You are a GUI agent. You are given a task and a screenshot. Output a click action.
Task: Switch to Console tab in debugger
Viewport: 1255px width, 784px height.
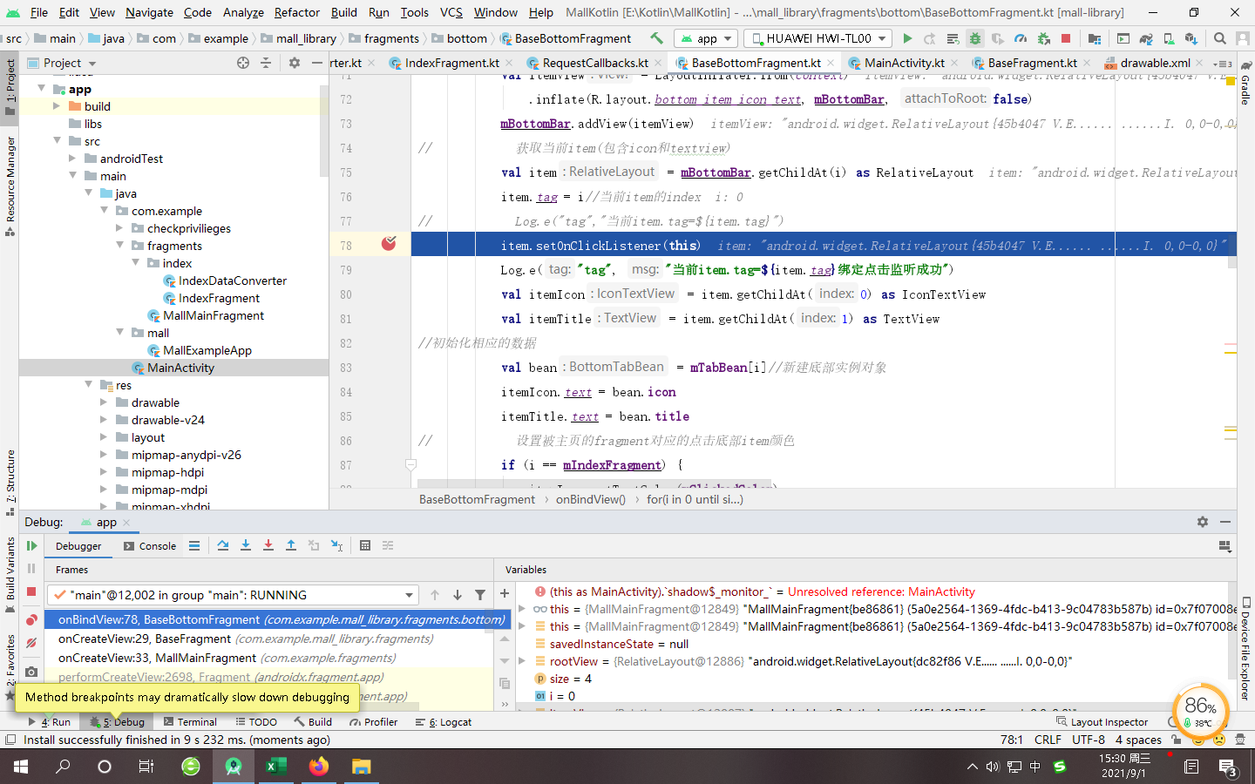coord(150,546)
